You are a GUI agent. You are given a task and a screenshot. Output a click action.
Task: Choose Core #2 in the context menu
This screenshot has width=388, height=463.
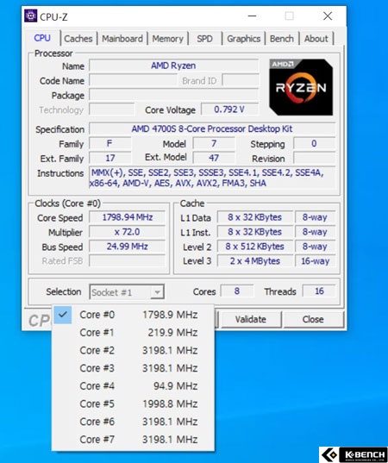coord(133,350)
